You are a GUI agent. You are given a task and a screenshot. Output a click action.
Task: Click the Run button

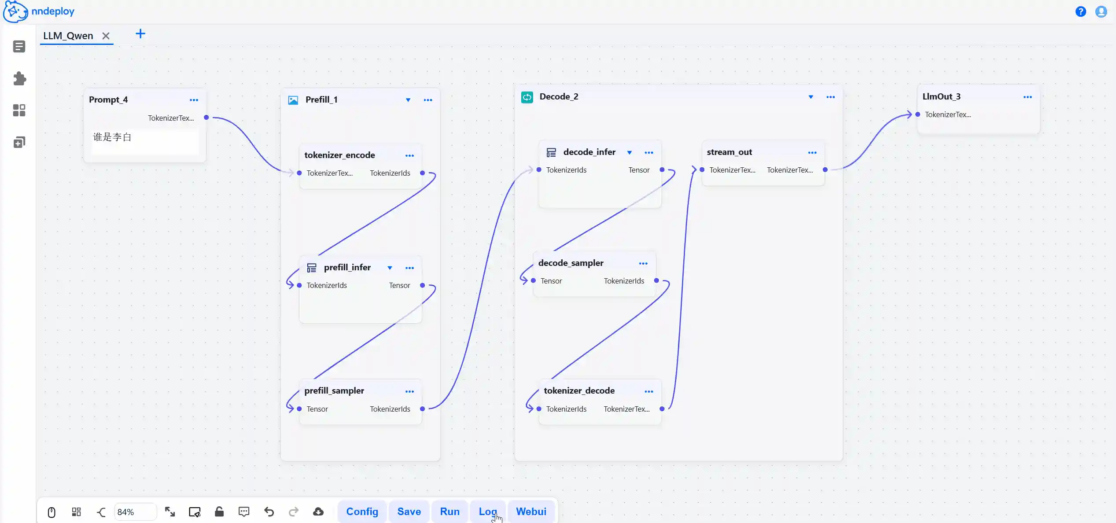(449, 512)
